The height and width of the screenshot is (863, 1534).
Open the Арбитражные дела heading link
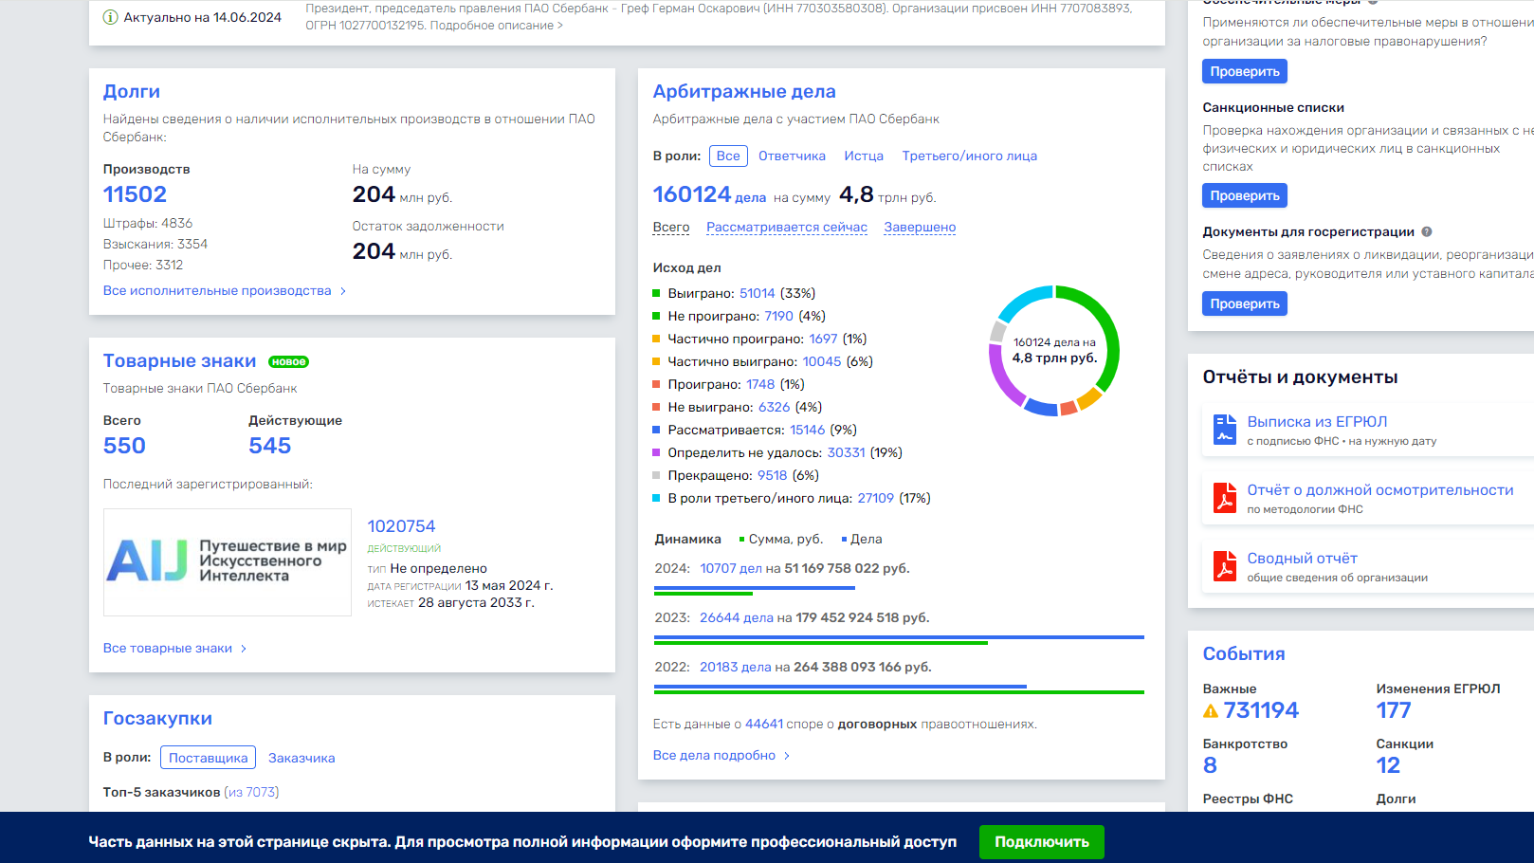pos(744,91)
